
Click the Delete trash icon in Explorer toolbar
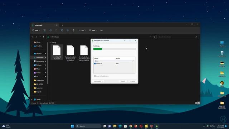pos(73,30)
